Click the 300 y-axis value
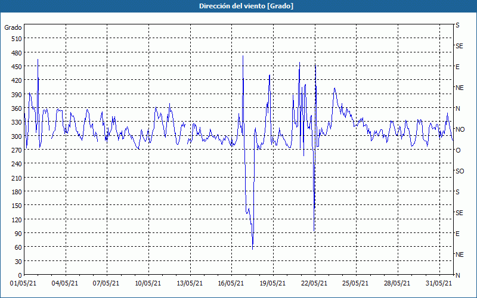The height and width of the screenshot is (298, 477). coord(17,136)
